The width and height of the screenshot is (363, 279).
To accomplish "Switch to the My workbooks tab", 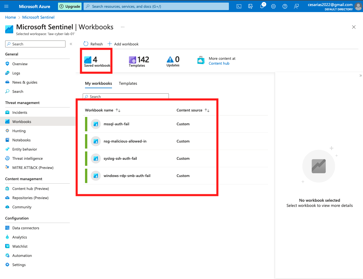I will (99, 84).
